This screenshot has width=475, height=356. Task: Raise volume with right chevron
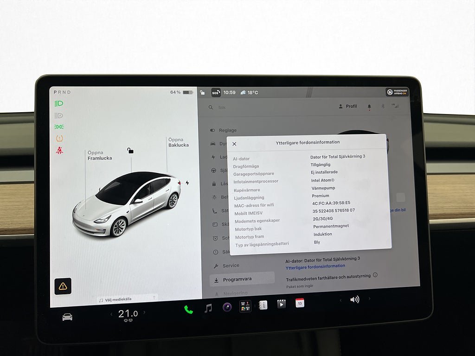369,299
